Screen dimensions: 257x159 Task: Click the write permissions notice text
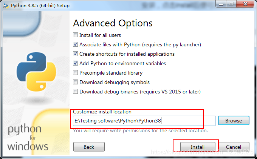tap(141, 131)
